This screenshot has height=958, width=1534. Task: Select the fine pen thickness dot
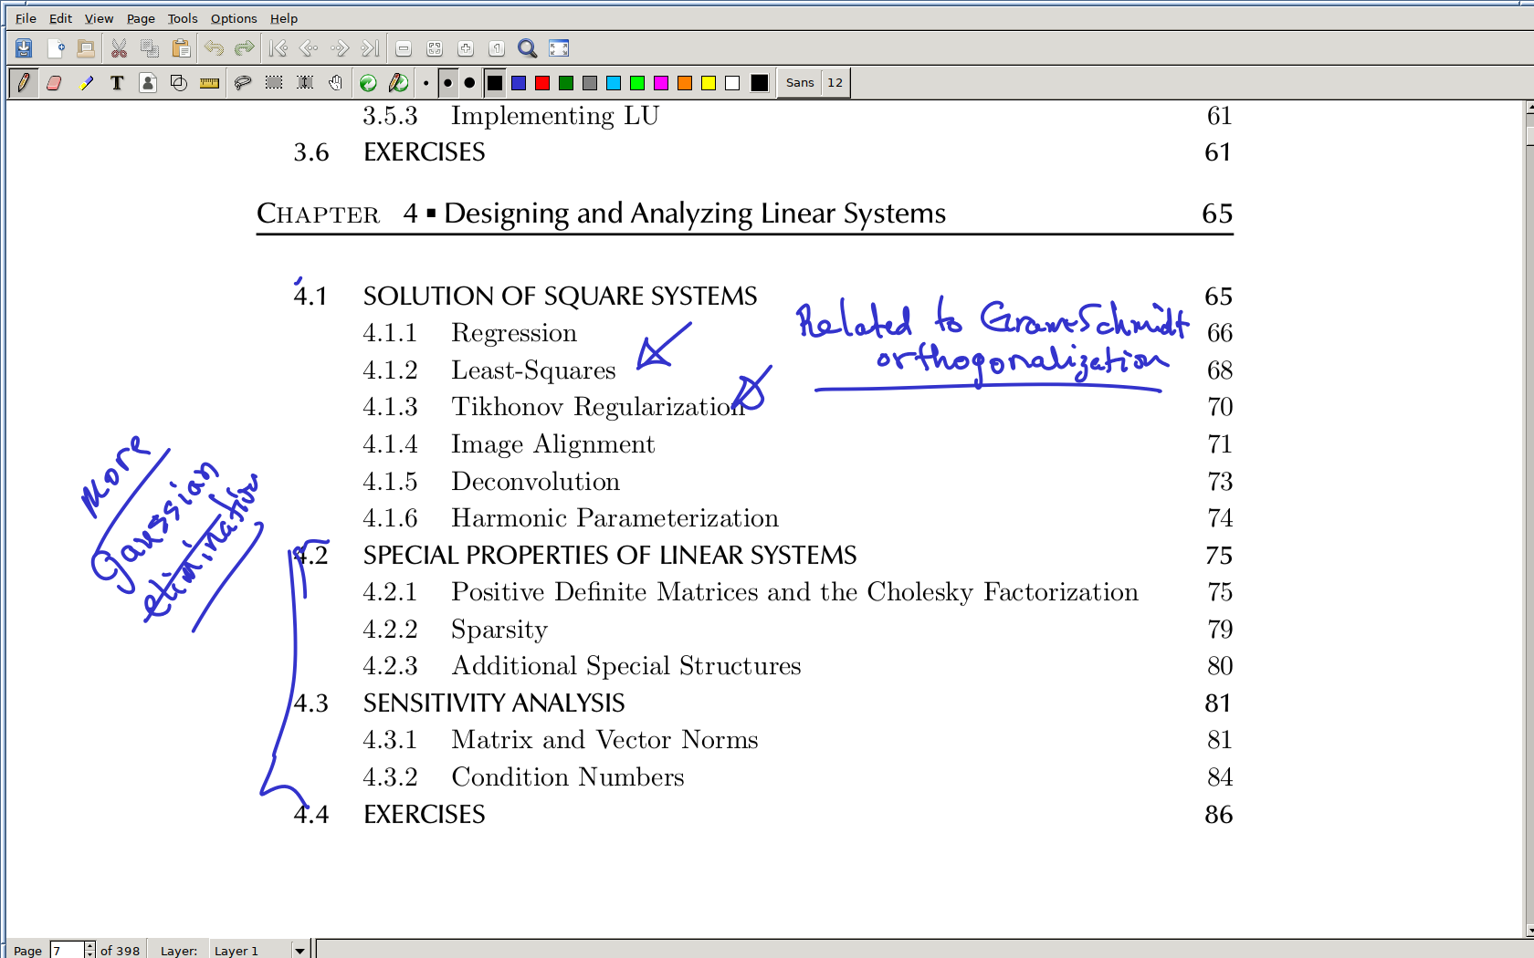(x=426, y=83)
